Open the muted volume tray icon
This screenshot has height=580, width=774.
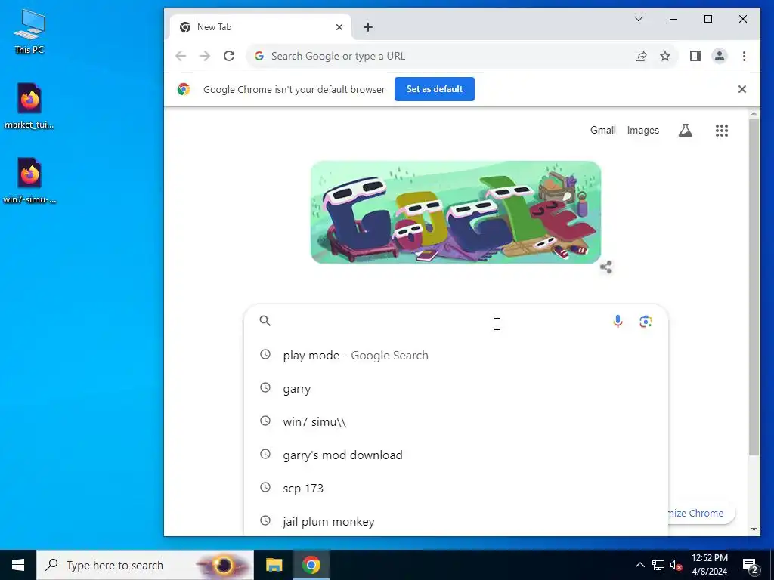676,565
